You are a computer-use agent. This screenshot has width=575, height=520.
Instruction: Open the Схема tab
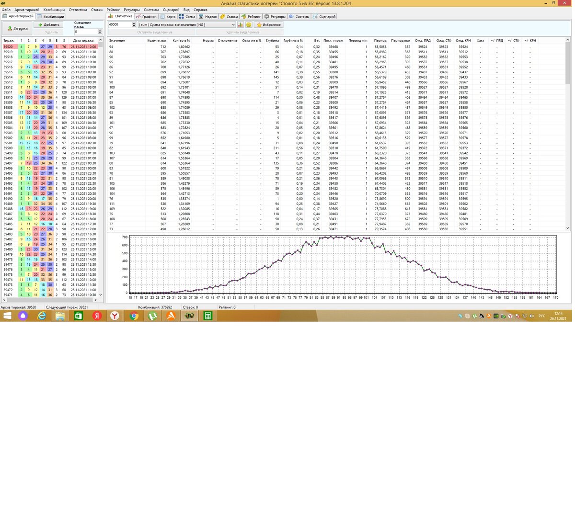pyautogui.click(x=187, y=16)
